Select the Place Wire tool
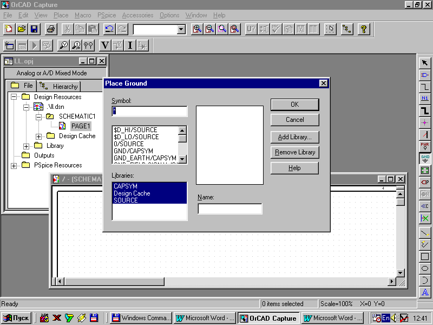Image resolution: width=433 pixels, height=325 pixels. (x=425, y=87)
